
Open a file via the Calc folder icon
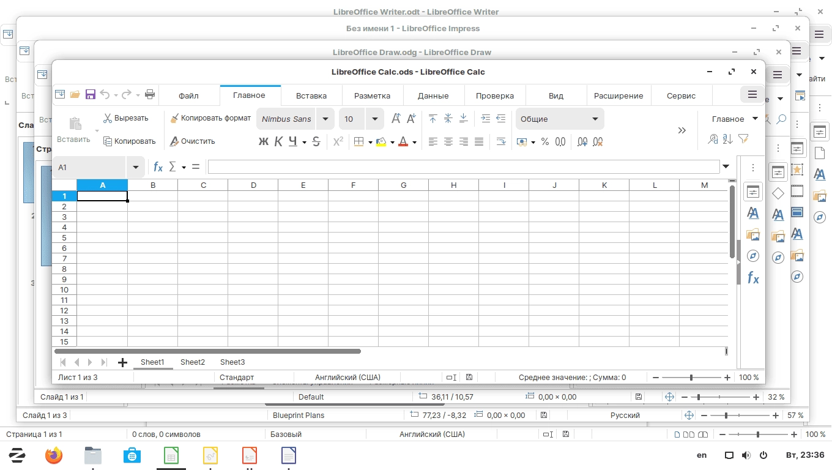(x=75, y=95)
